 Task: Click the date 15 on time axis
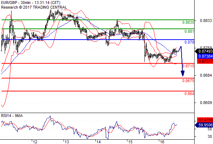coord(130,142)
